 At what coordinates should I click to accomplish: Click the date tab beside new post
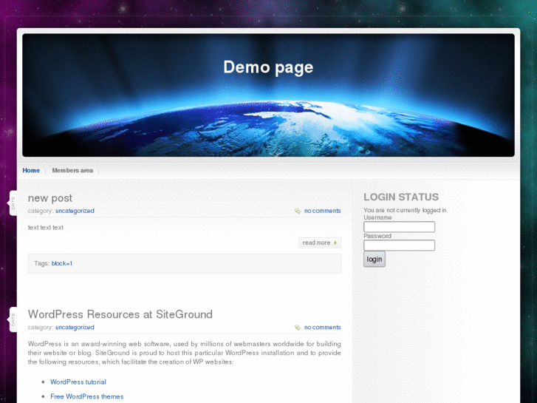[13, 203]
